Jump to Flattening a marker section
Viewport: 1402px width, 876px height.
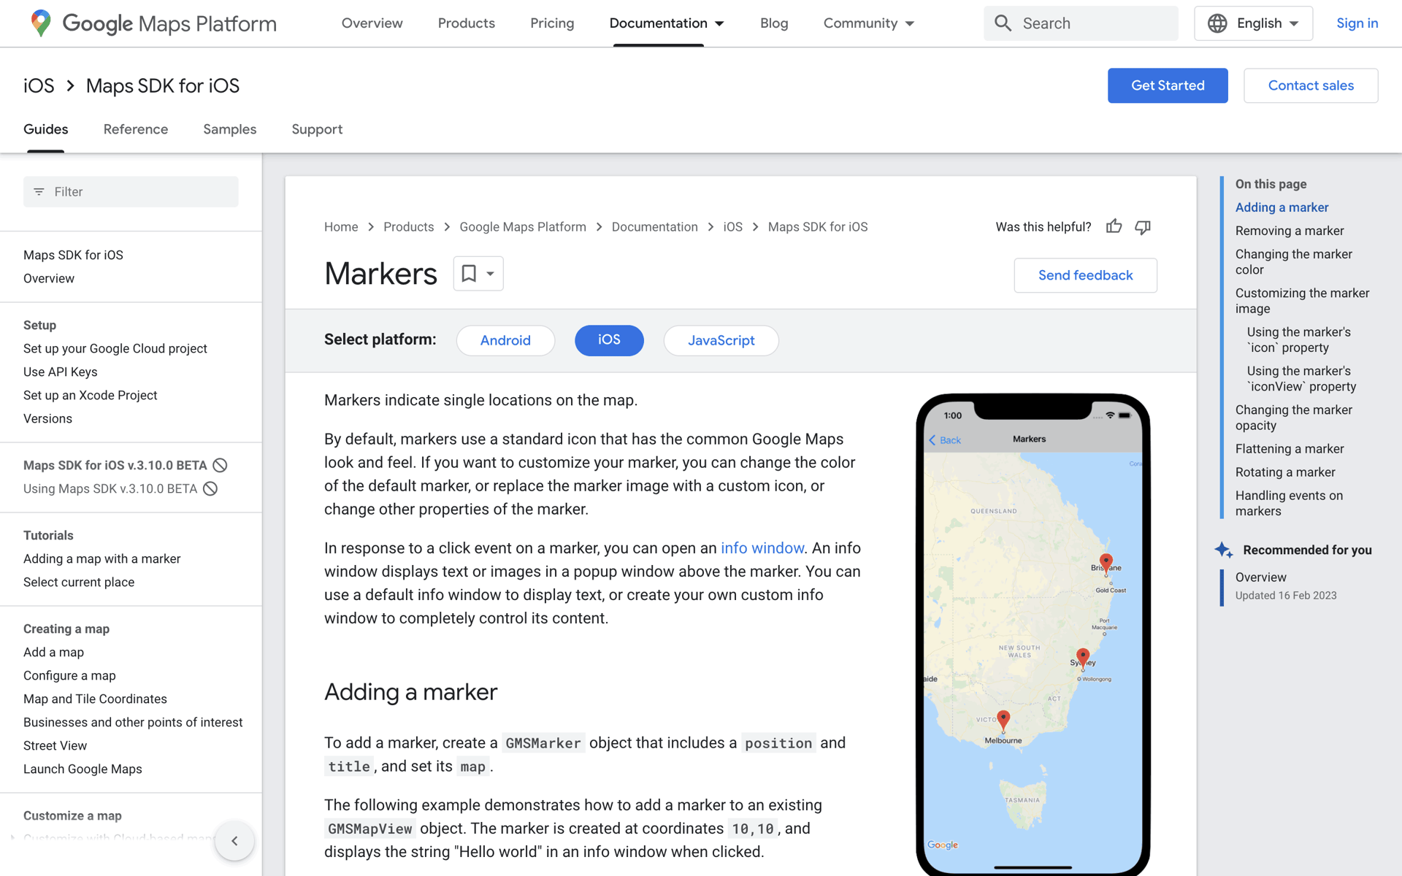[x=1289, y=449]
